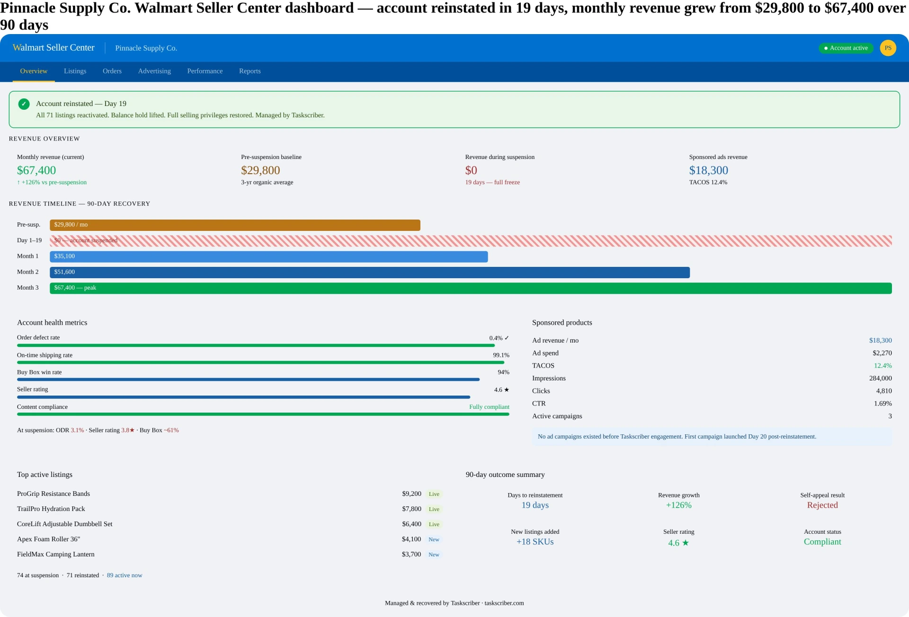909x617 pixels.
Task: Select the Performance tab
Action: tap(205, 71)
